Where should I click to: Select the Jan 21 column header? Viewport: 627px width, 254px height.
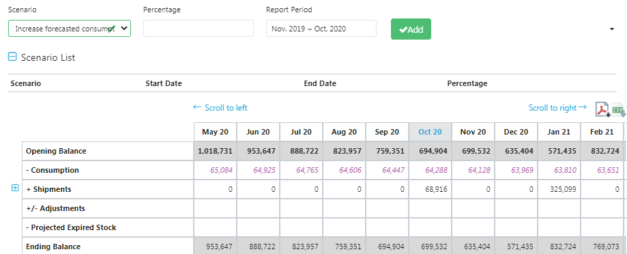pos(559,132)
